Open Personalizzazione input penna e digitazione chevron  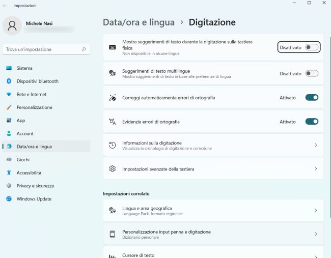pyautogui.click(x=316, y=234)
